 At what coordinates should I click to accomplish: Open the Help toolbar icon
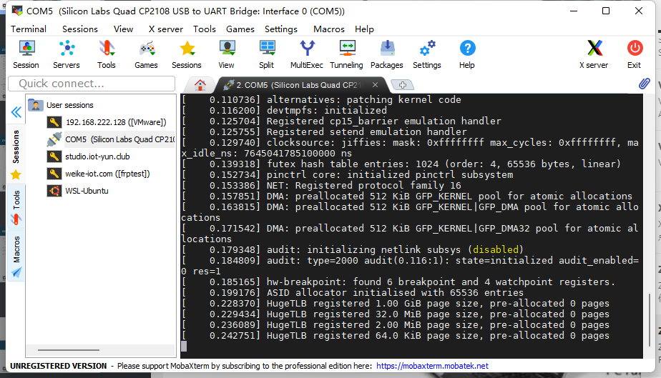pyautogui.click(x=467, y=54)
